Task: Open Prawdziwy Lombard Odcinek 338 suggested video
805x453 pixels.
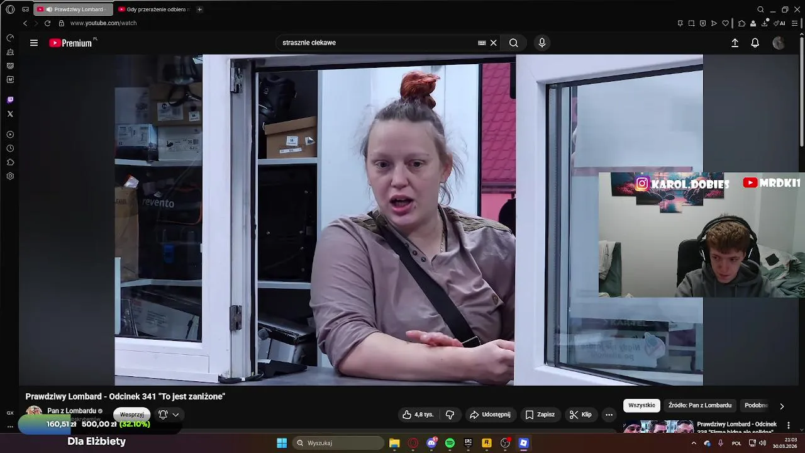Action: [x=736, y=428]
